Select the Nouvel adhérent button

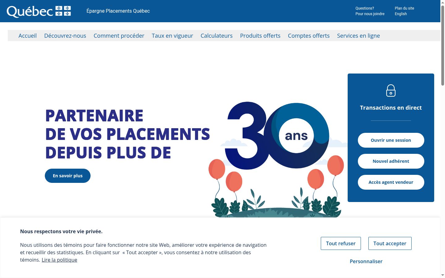point(391,161)
